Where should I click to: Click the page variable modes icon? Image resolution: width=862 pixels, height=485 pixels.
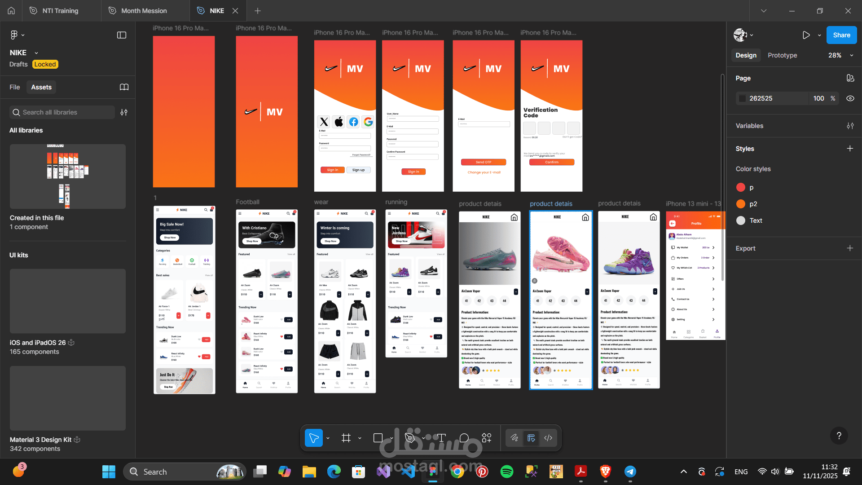coord(850,78)
